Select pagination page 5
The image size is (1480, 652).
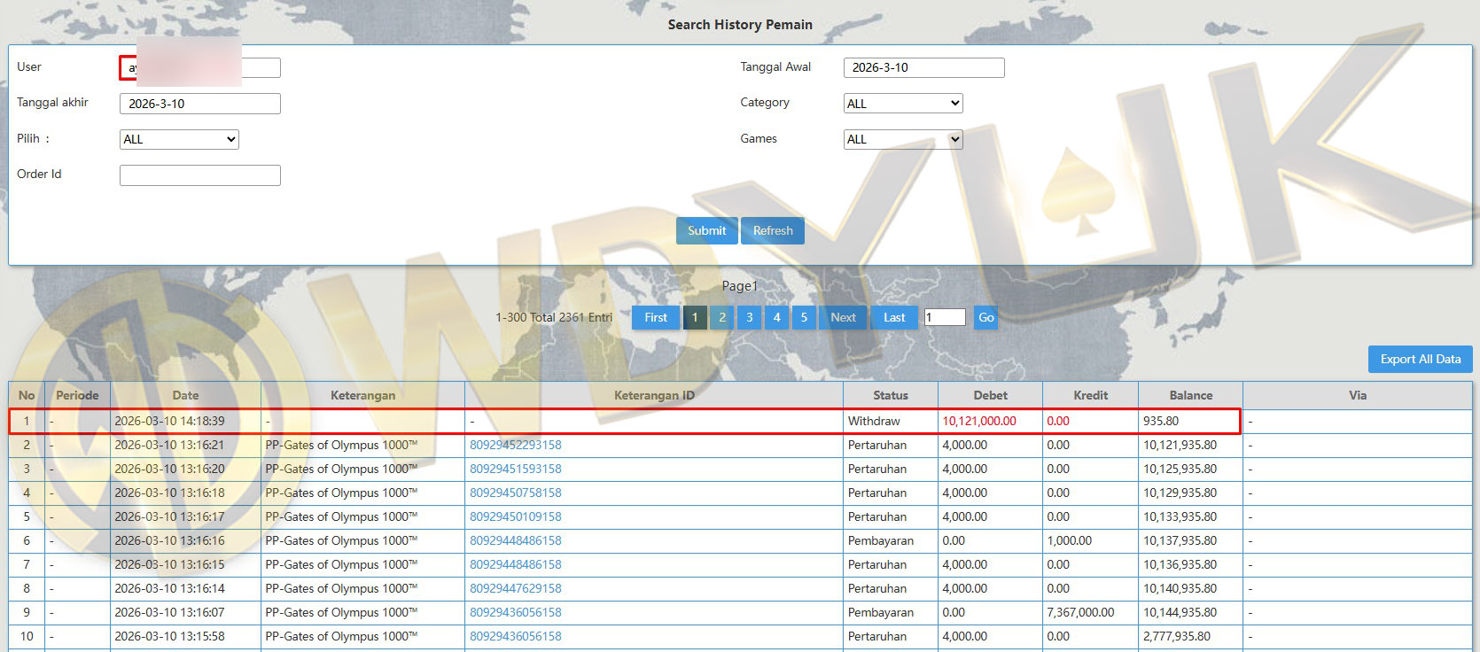point(804,317)
